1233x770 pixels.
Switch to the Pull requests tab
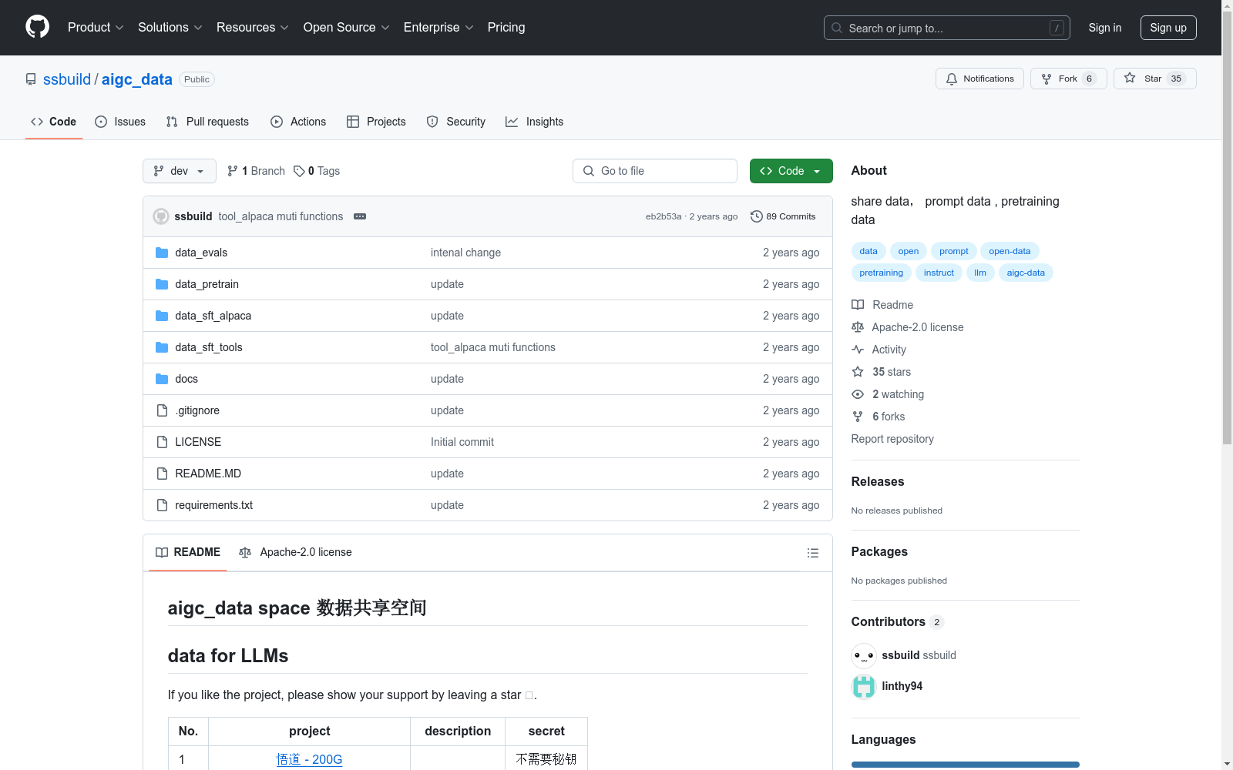(x=207, y=122)
